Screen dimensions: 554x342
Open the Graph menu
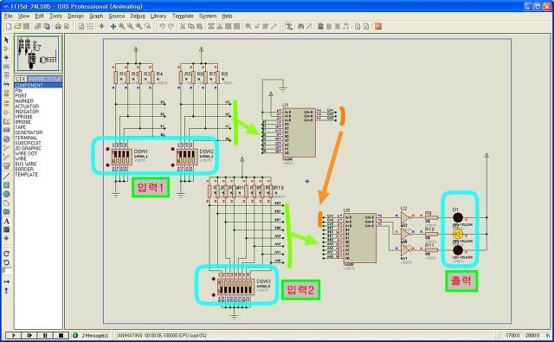click(96, 16)
